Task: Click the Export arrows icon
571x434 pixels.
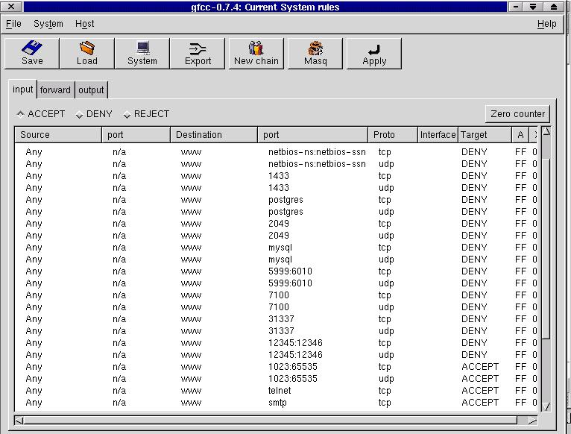Action: click(x=198, y=48)
